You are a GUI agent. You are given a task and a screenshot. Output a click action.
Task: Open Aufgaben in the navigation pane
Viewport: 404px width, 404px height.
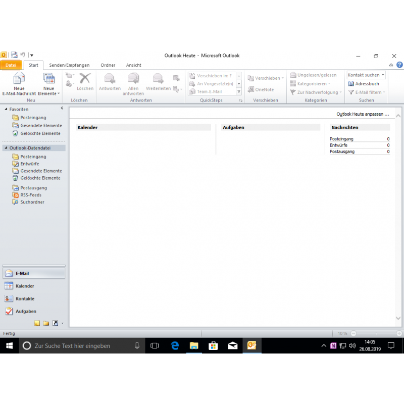[x=25, y=311]
